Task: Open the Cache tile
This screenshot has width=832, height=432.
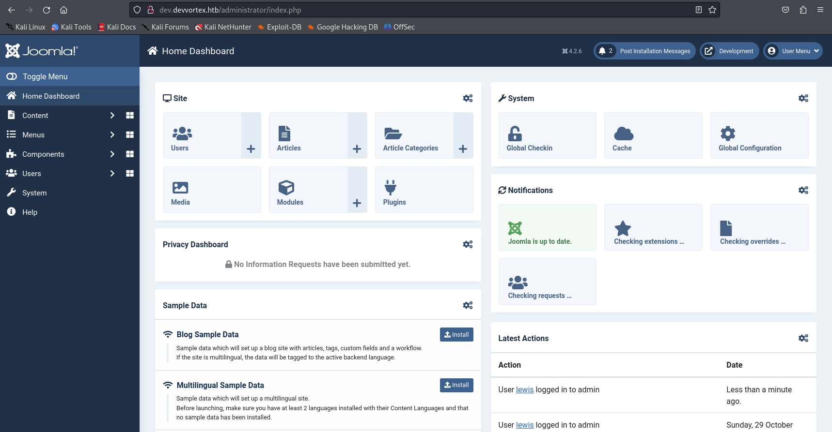Action: click(x=653, y=135)
